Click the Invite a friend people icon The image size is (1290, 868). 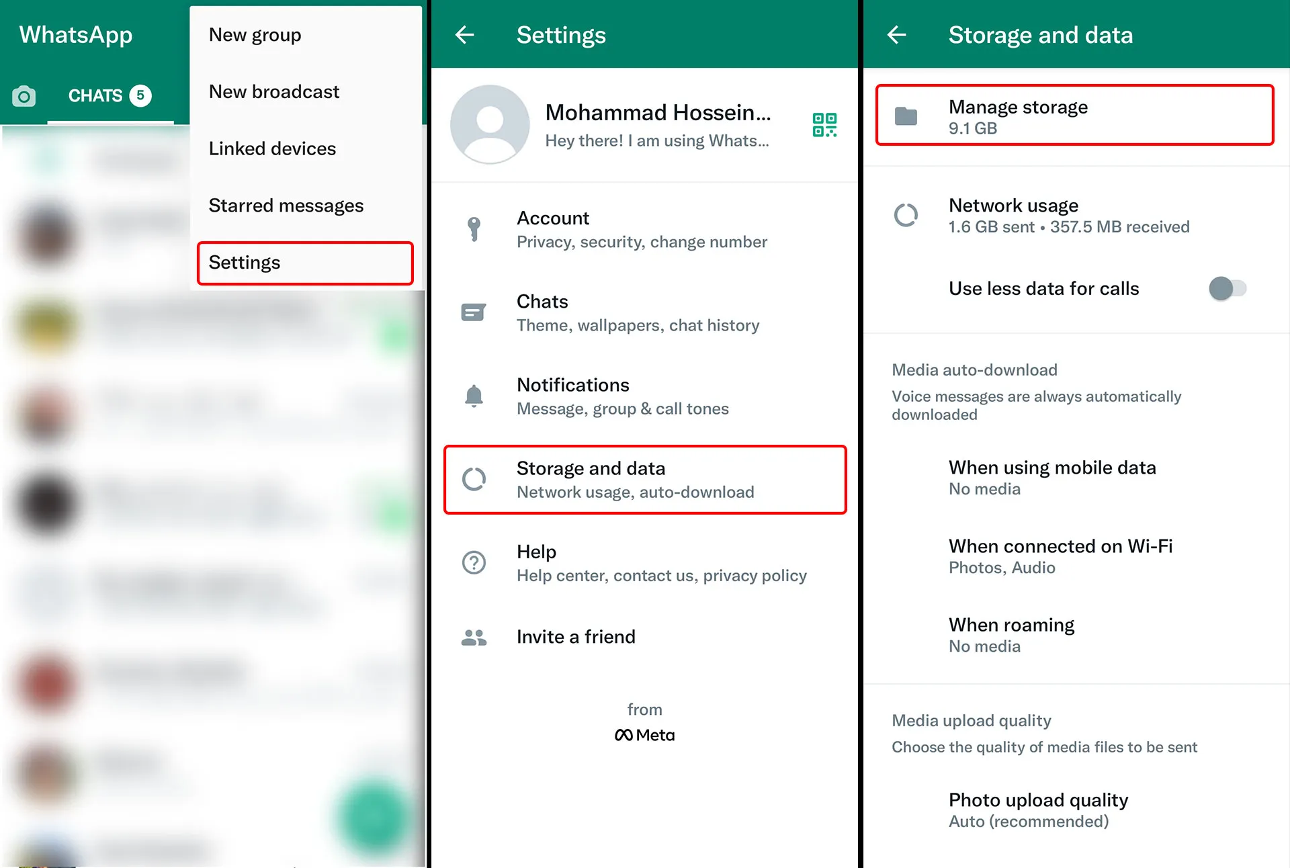point(474,637)
